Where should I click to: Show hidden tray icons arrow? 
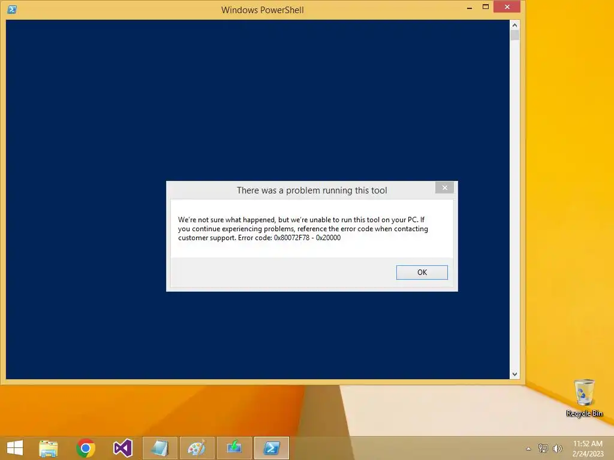[528, 449]
